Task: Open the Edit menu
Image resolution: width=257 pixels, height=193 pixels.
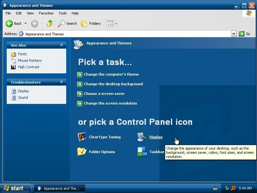Action: 19,13
